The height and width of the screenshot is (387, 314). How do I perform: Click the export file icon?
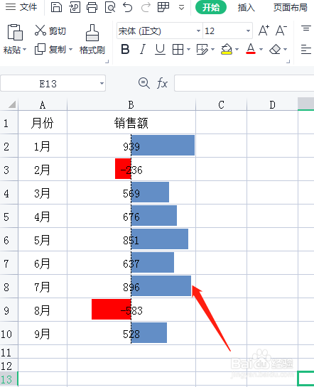pyautogui.click(x=75, y=7)
